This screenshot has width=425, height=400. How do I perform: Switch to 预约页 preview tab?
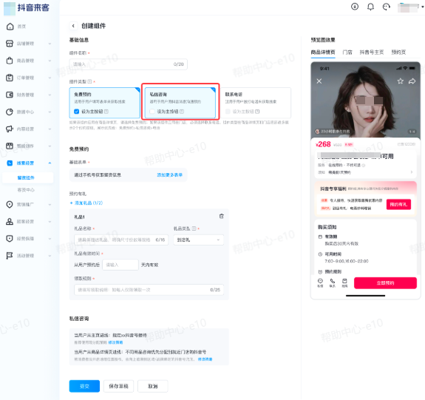coord(398,52)
